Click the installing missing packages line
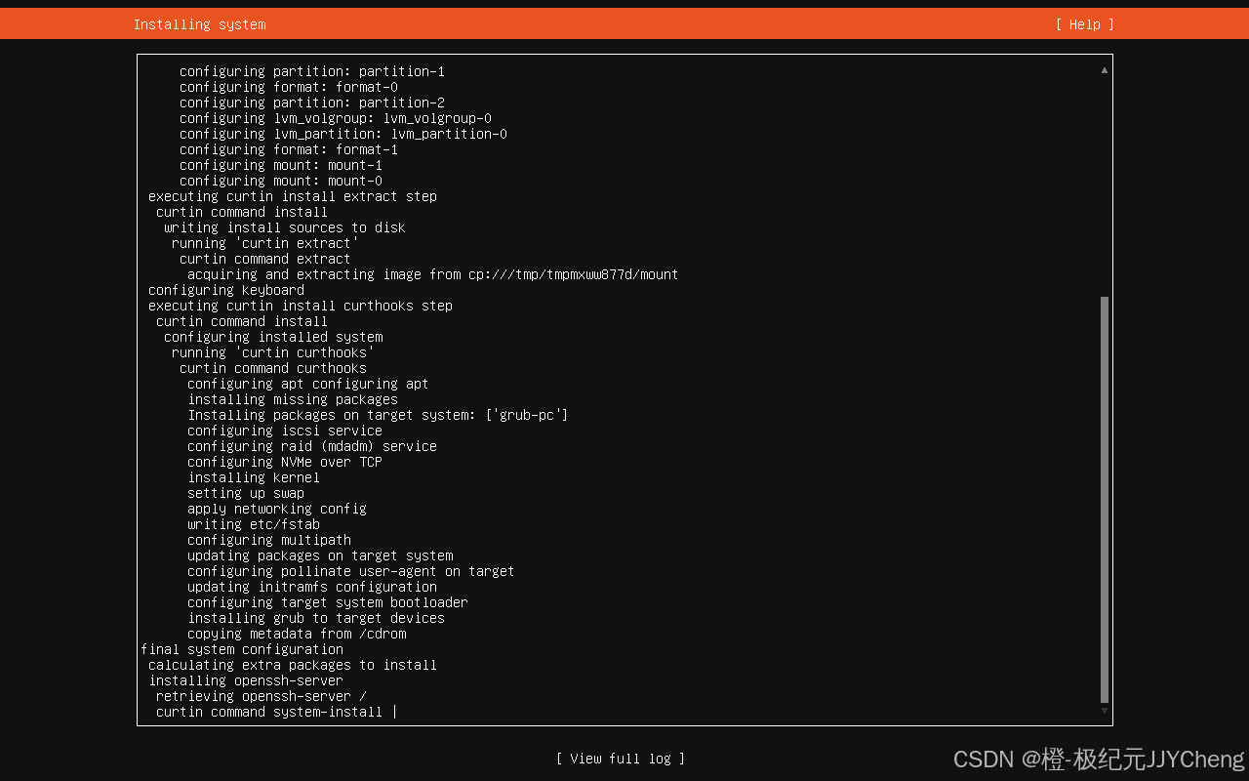 (x=293, y=399)
